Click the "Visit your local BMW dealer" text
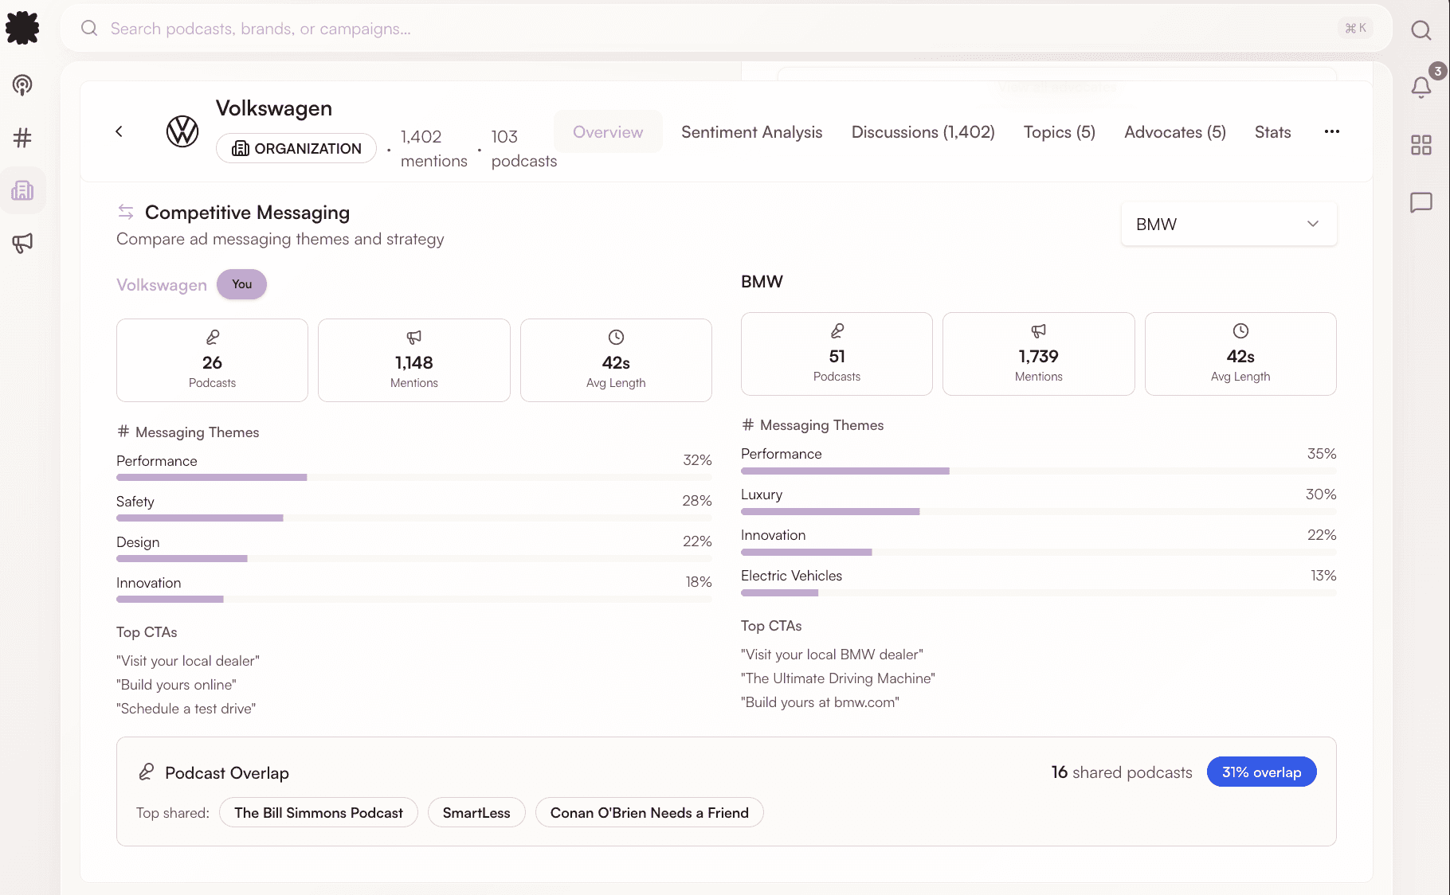The image size is (1450, 895). pos(833,655)
